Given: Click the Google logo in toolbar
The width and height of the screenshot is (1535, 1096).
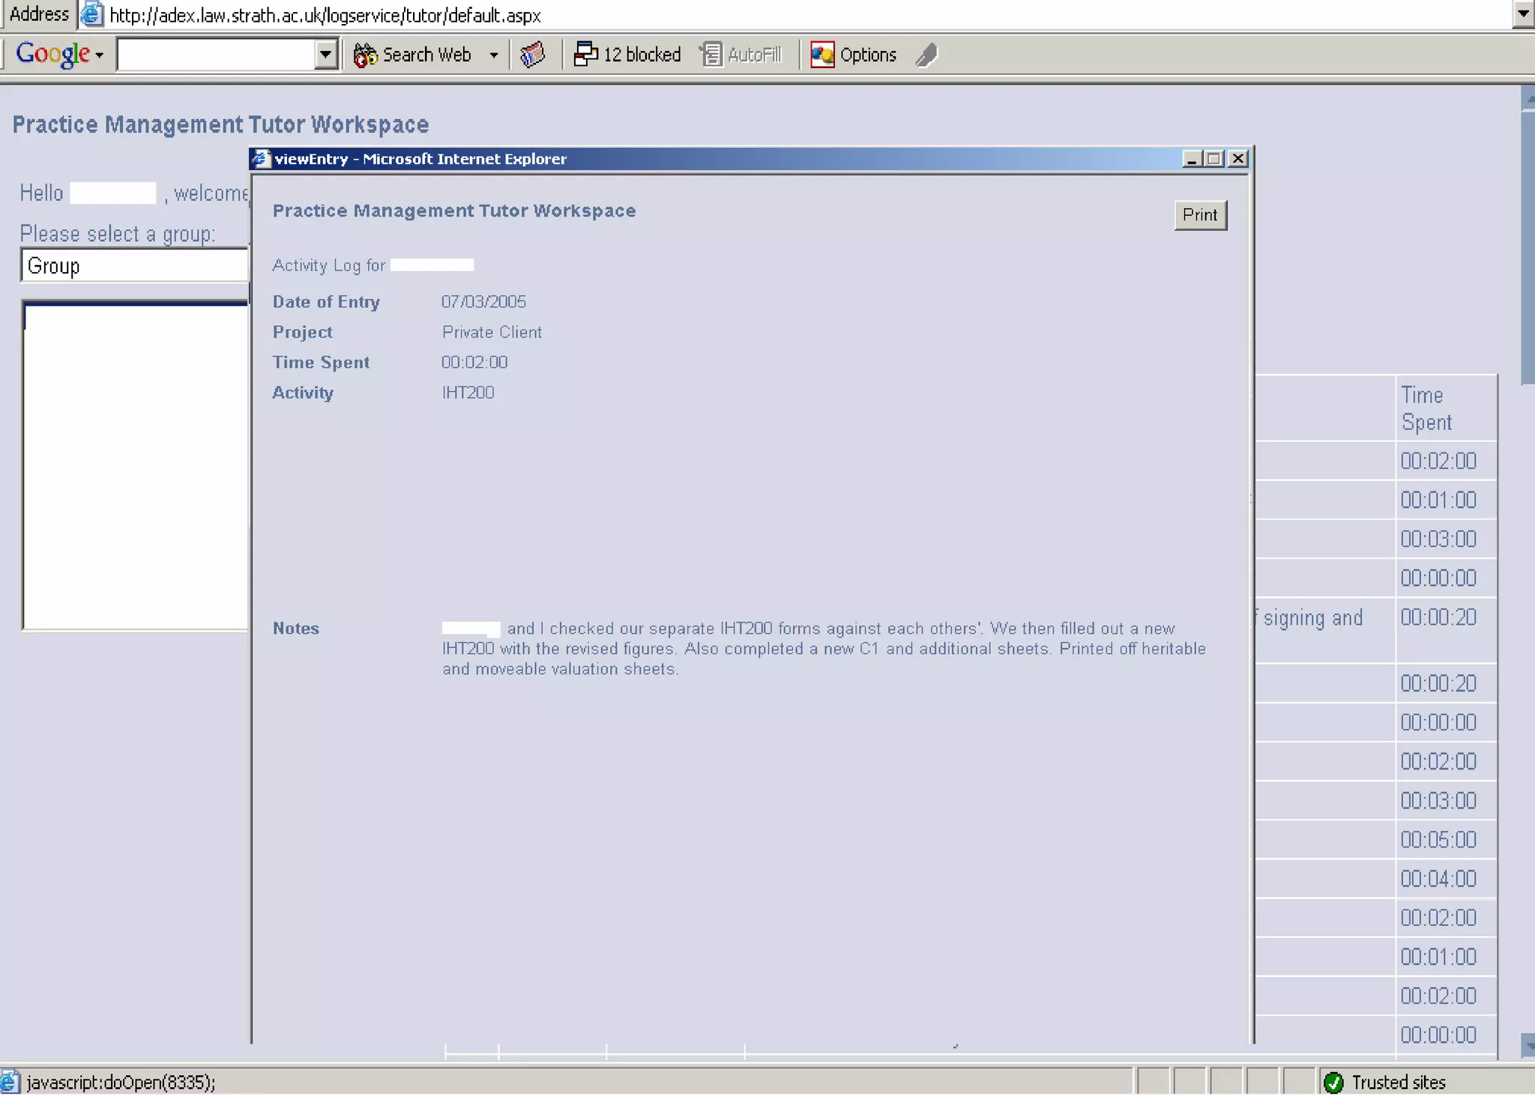Looking at the screenshot, I should click(52, 54).
